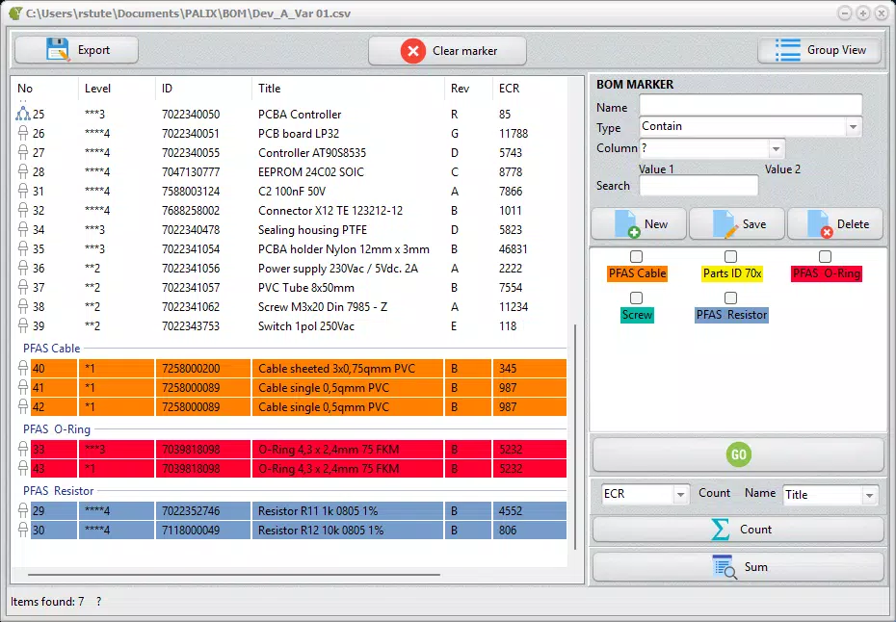Click the part icon beside orange row 42
896x622 pixels.
(23, 406)
